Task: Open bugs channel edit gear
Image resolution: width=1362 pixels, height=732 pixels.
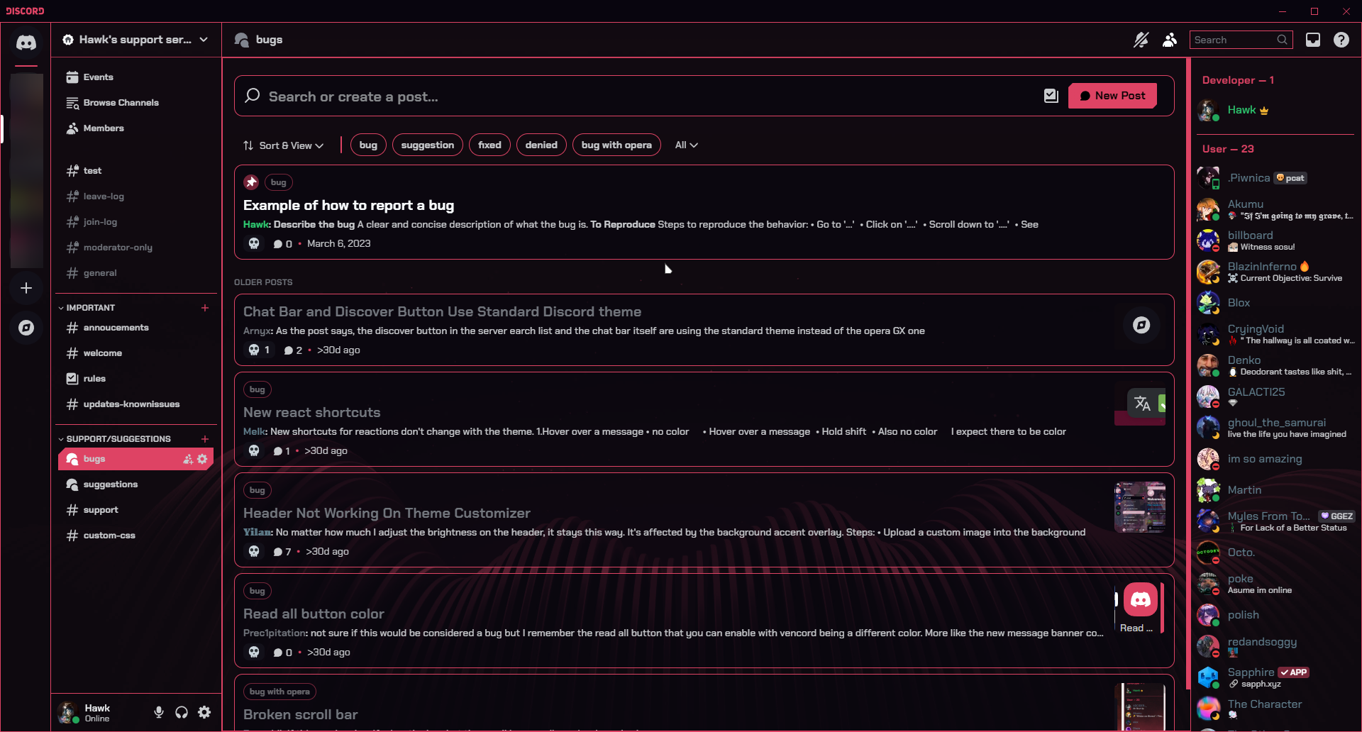Action: (202, 459)
